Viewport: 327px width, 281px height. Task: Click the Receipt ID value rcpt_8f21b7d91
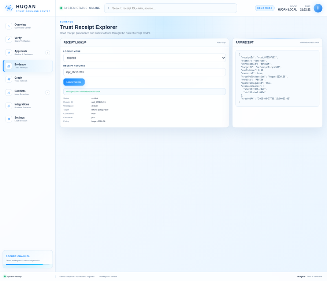coord(99,102)
